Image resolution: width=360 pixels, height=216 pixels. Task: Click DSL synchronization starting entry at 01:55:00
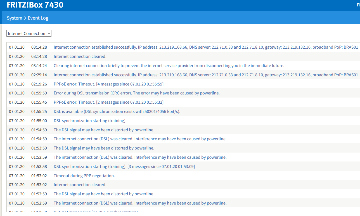pyautogui.click(x=90, y=121)
